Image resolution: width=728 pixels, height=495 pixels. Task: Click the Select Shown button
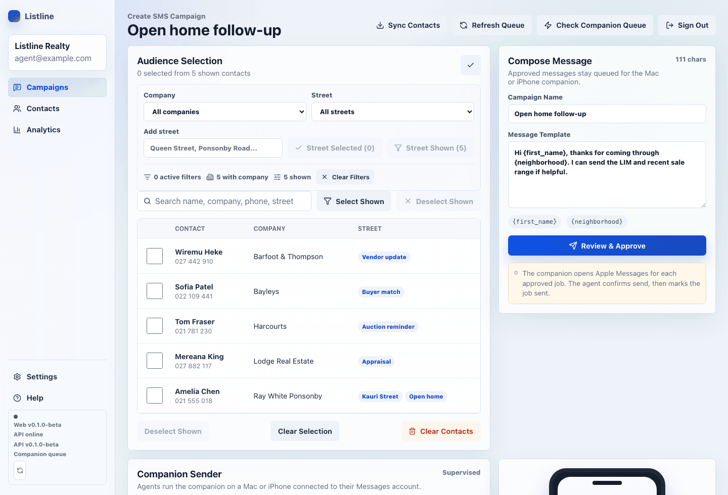pos(354,201)
